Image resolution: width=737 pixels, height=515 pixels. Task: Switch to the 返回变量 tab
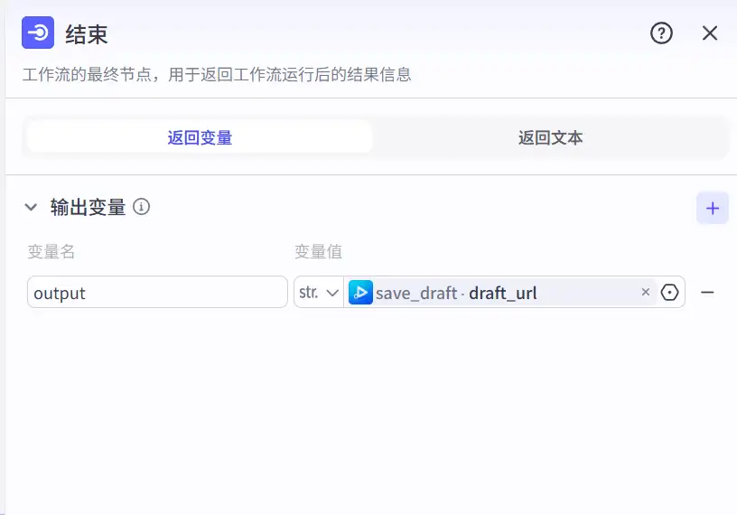point(201,137)
